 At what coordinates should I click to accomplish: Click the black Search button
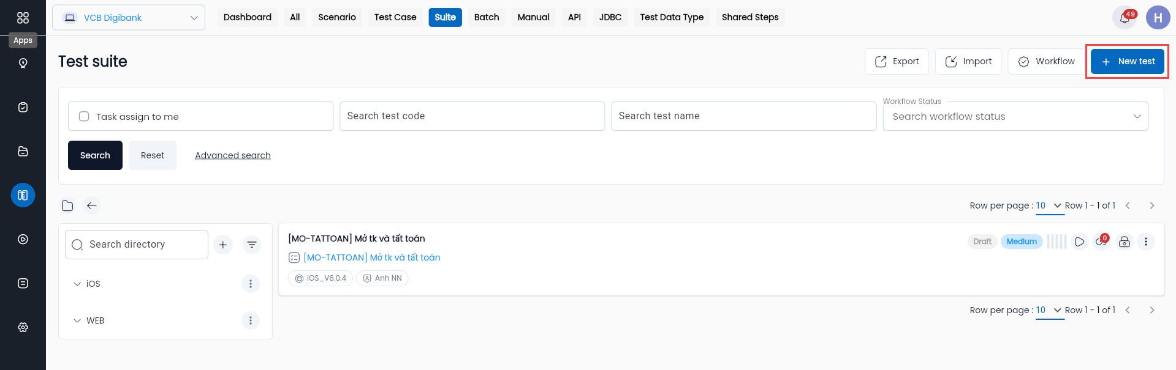[95, 155]
